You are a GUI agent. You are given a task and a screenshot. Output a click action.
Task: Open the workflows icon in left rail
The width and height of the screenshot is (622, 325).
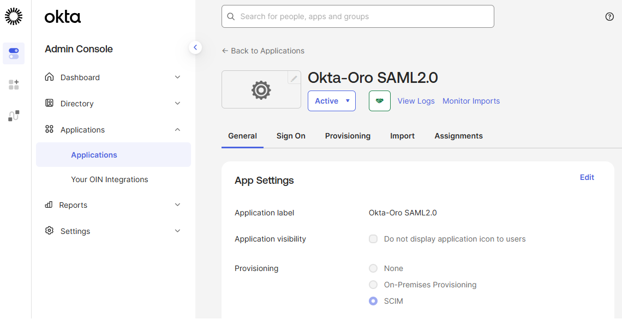(14, 116)
